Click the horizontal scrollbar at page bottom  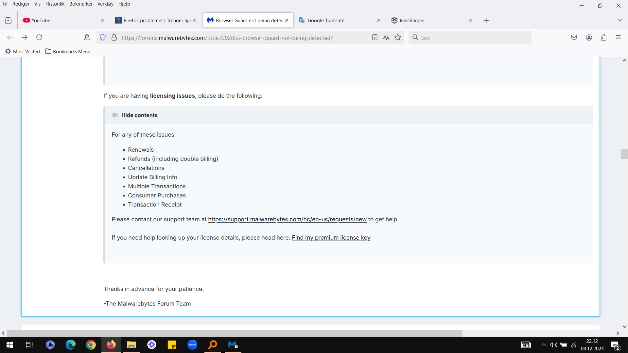(x=235, y=333)
